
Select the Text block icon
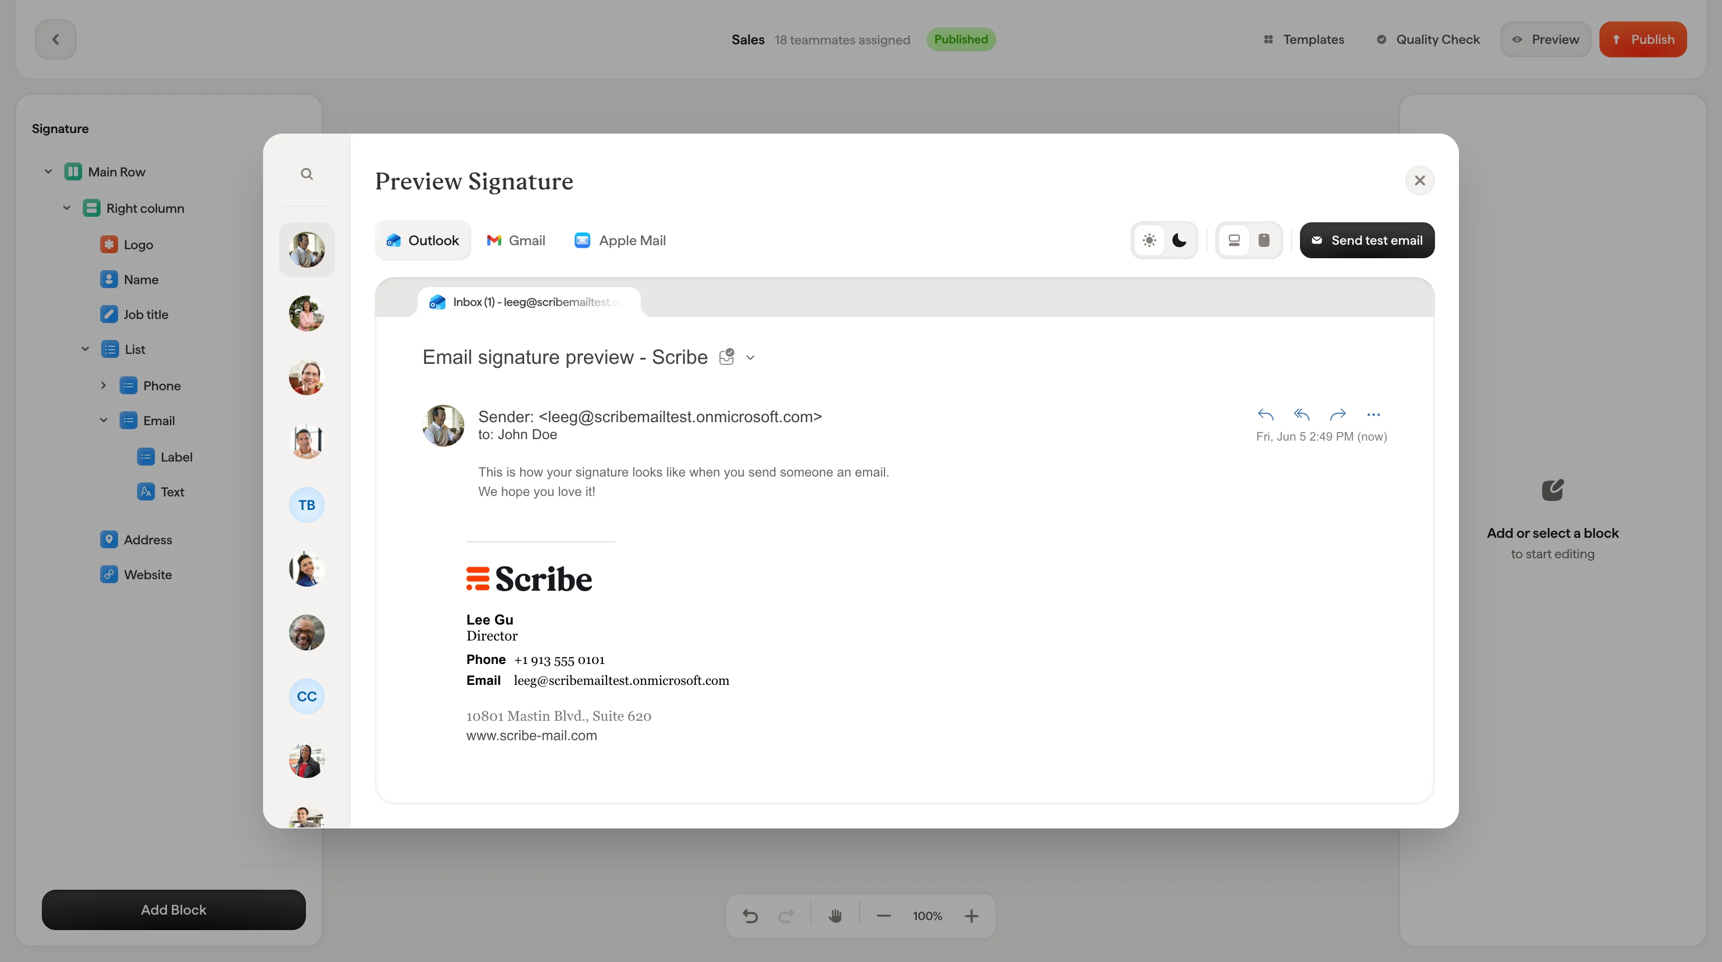pyautogui.click(x=145, y=492)
